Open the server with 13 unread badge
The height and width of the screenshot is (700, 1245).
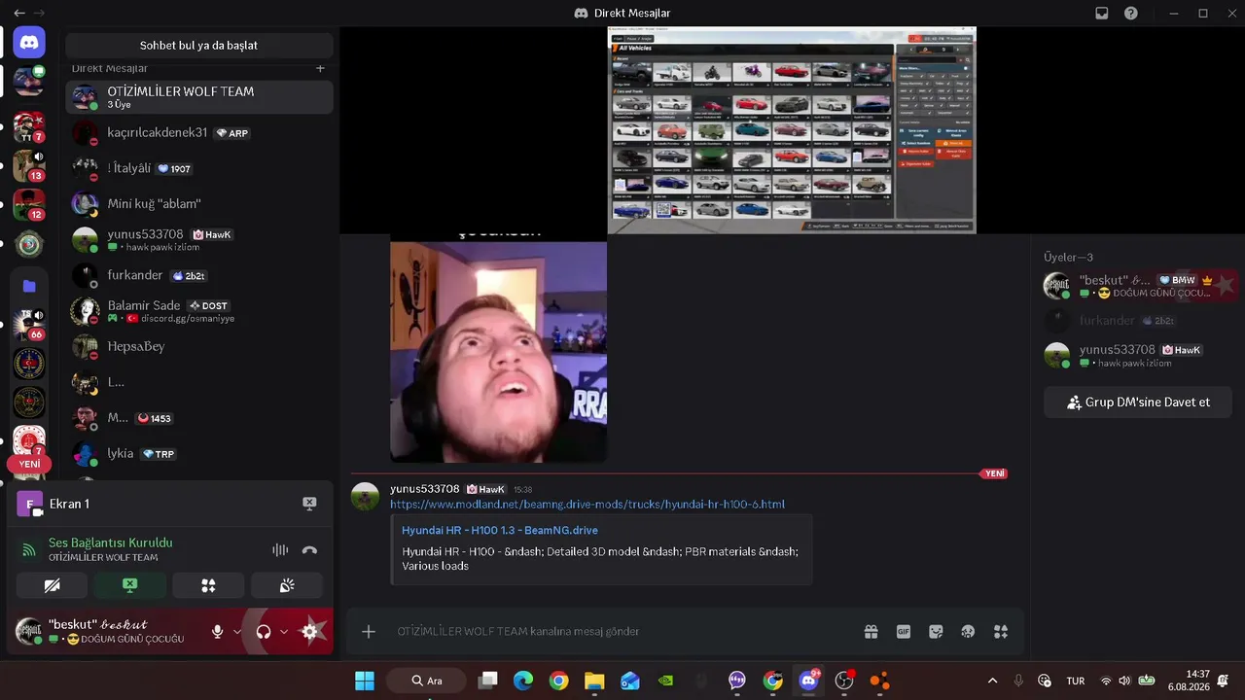pyautogui.click(x=29, y=165)
